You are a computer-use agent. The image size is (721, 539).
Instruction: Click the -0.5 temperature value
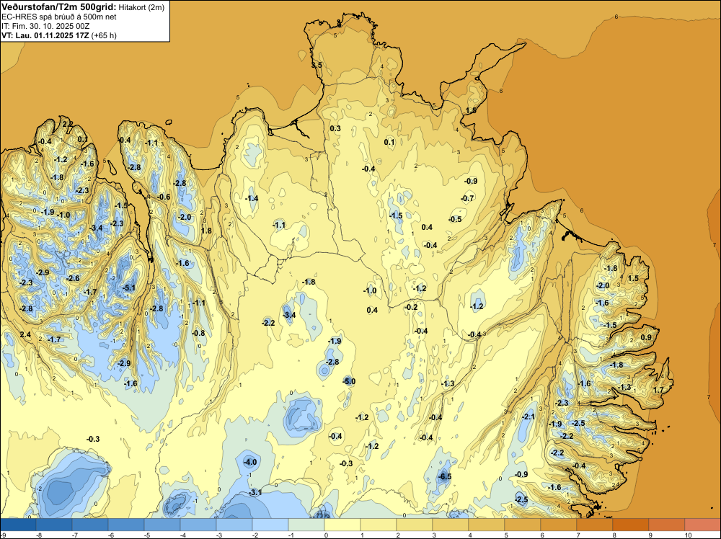(455, 220)
